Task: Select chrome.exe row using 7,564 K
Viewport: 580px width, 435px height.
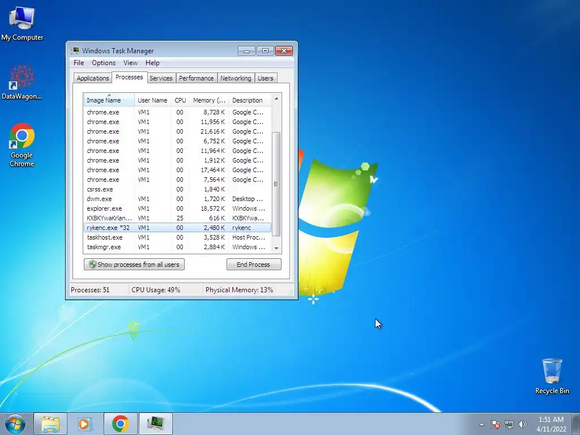Action: (x=177, y=180)
